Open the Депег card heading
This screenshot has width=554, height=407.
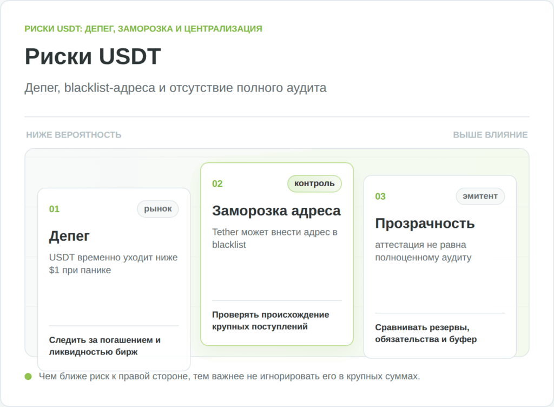tap(69, 236)
